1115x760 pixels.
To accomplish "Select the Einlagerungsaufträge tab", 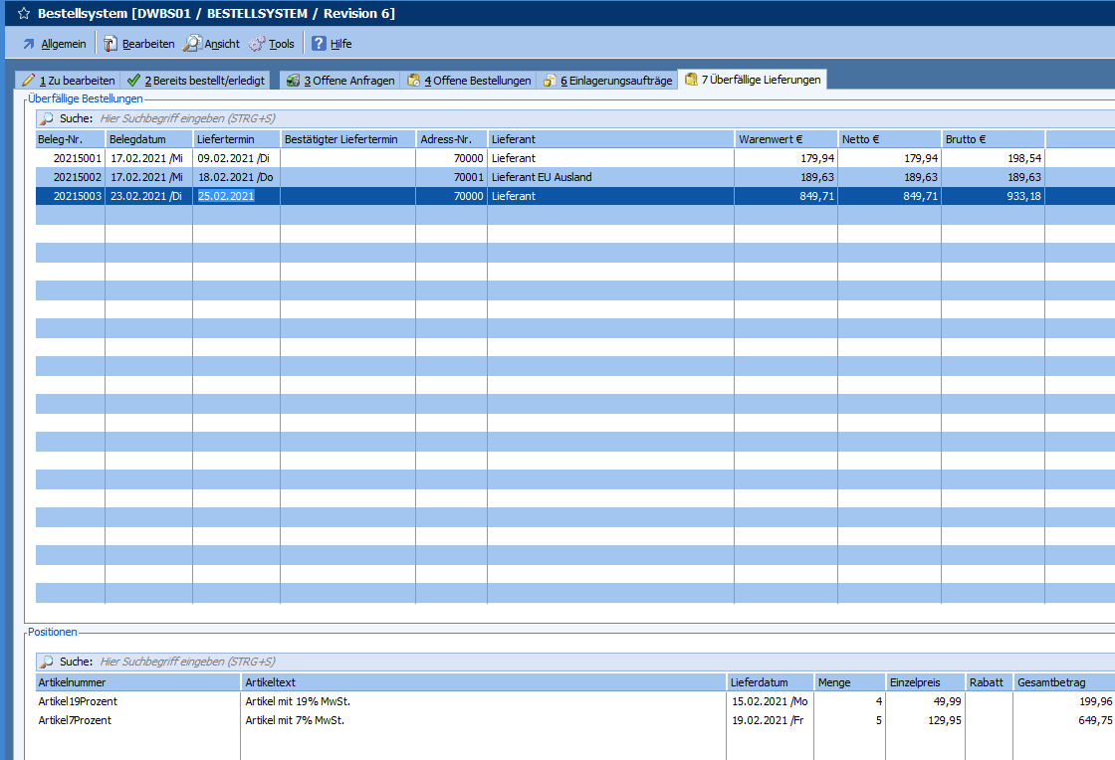I will 607,81.
